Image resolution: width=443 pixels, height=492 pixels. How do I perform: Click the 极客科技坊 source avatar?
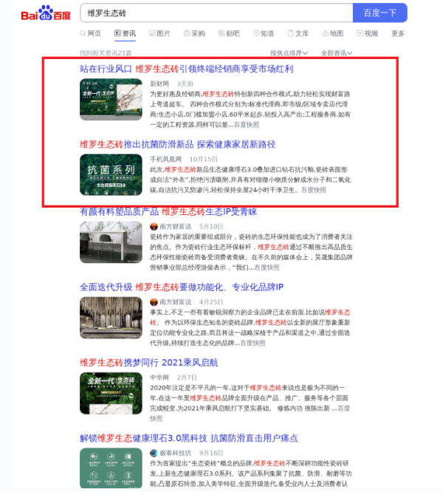154,452
